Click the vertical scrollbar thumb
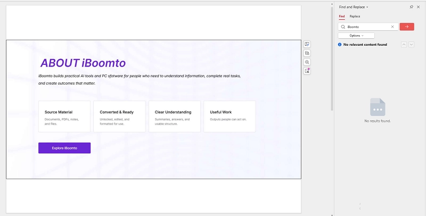Image resolution: width=426 pixels, height=216 pixels. pos(332,59)
